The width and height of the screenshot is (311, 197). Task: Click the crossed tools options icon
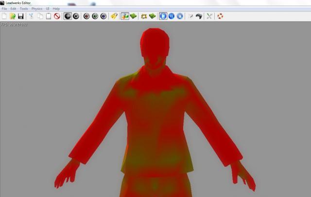209,16
